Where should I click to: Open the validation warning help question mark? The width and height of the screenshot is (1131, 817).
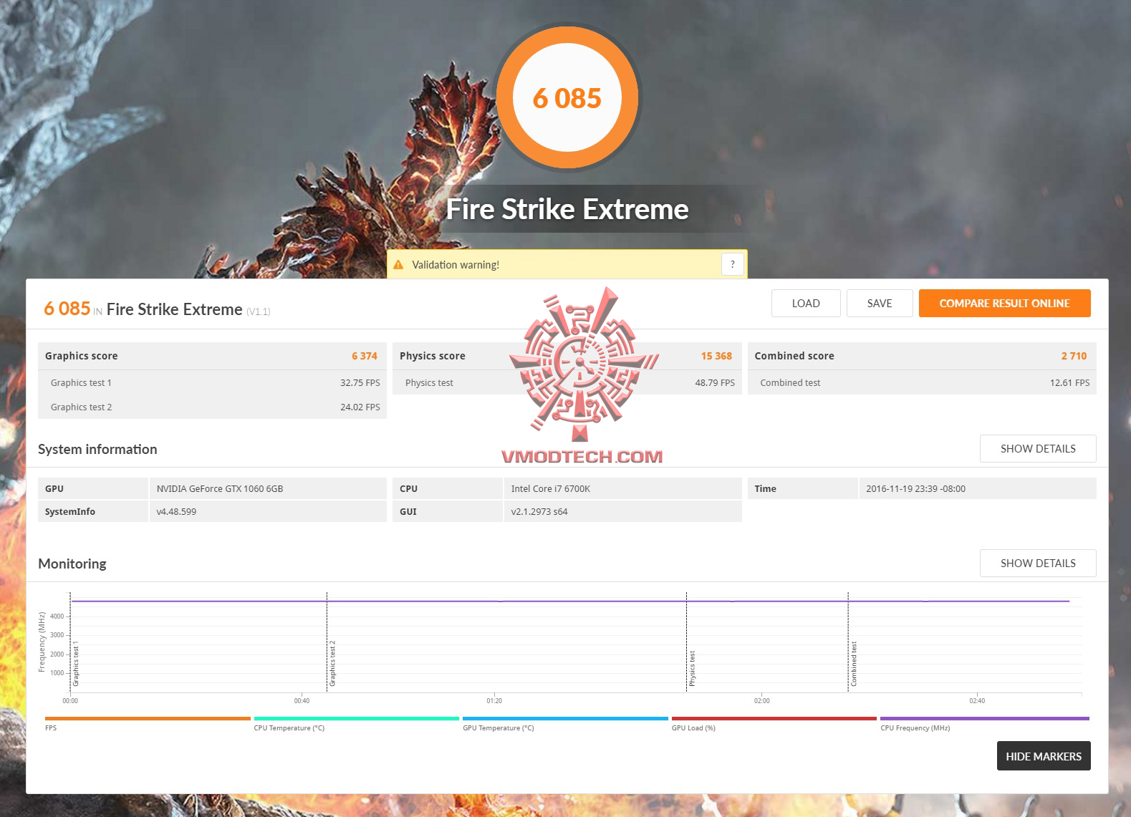tap(732, 264)
